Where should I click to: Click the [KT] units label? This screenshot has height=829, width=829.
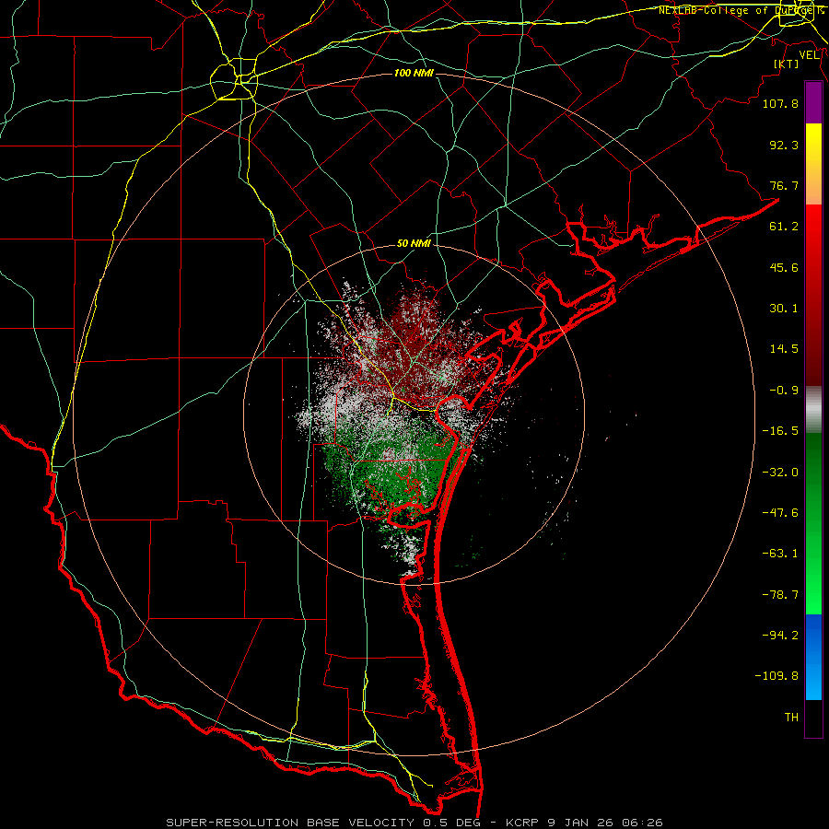(x=787, y=64)
